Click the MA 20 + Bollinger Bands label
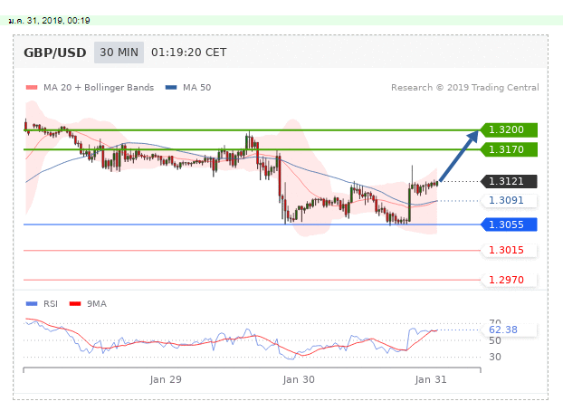Image resolution: width=563 pixels, height=411 pixels. pos(99,88)
